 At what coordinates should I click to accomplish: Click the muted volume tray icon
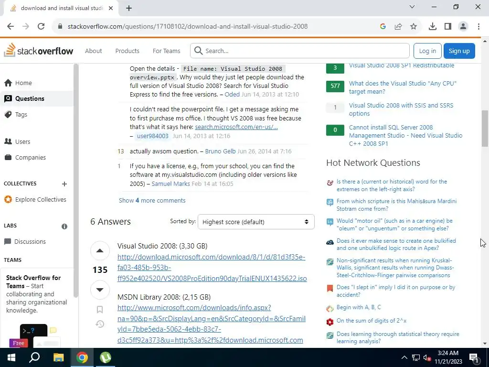tap(427, 357)
